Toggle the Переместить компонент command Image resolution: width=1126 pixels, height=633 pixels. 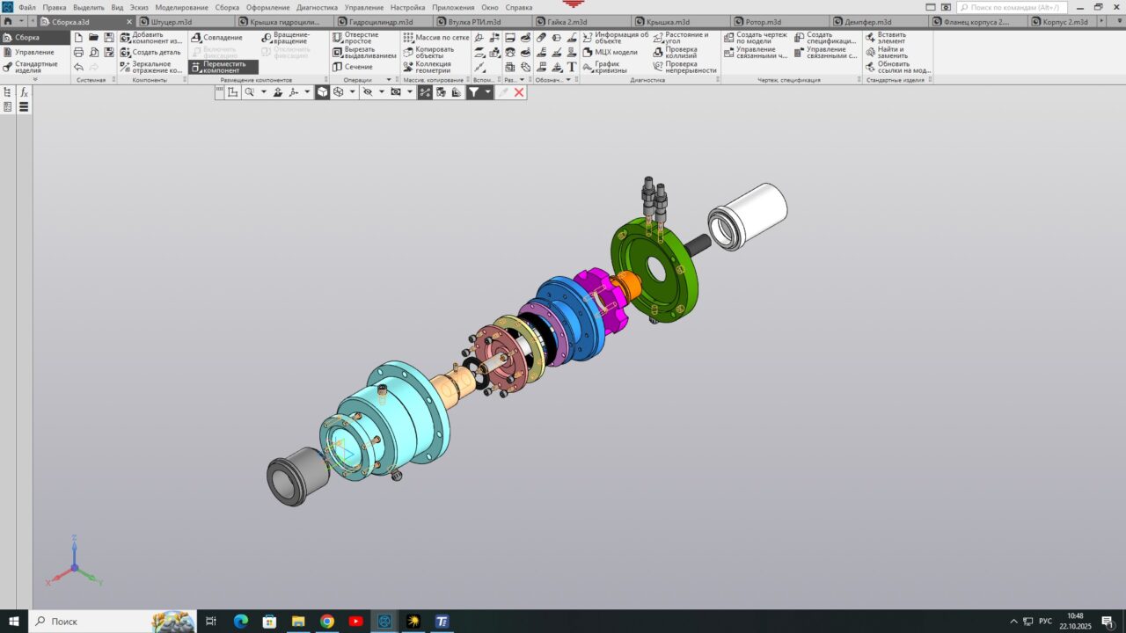pyautogui.click(x=223, y=67)
